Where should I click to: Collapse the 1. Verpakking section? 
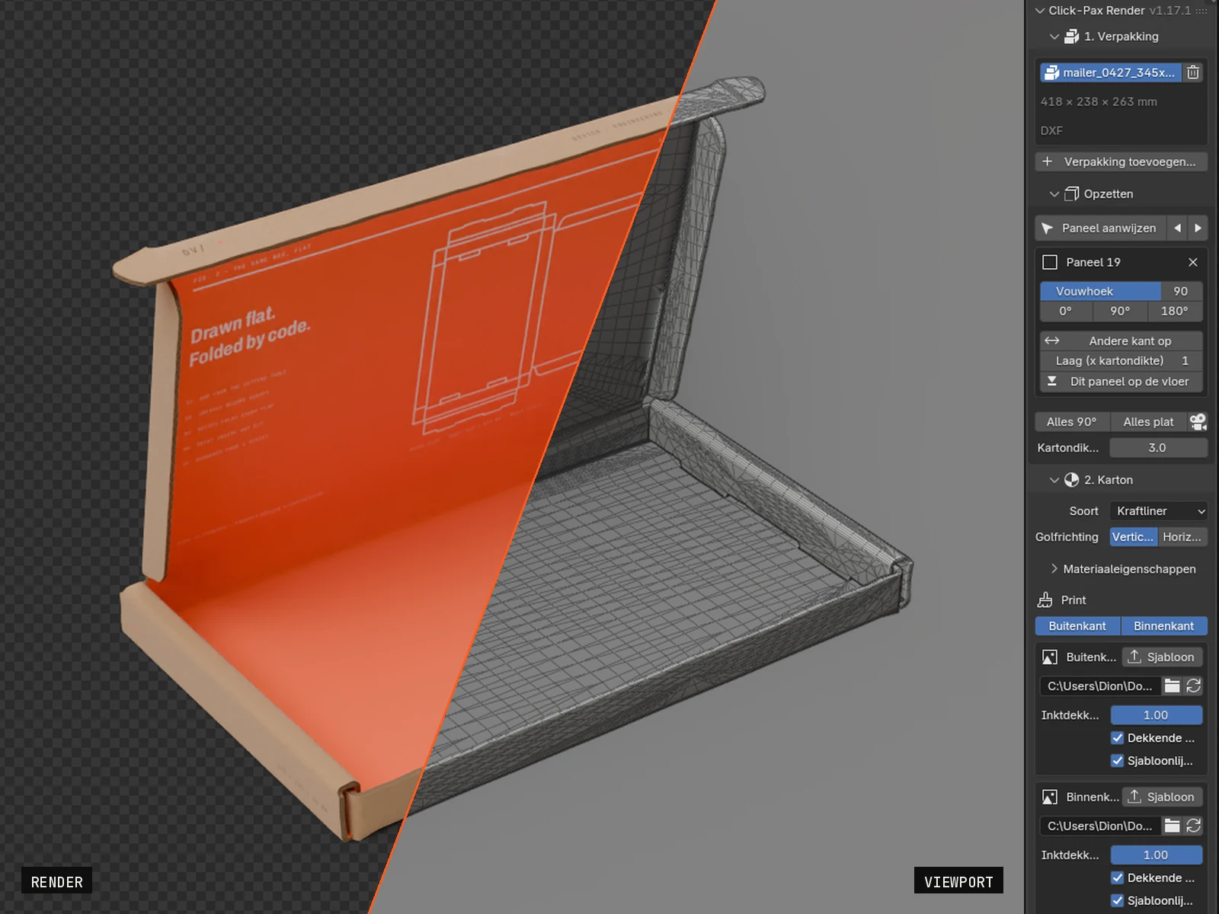[1054, 37]
